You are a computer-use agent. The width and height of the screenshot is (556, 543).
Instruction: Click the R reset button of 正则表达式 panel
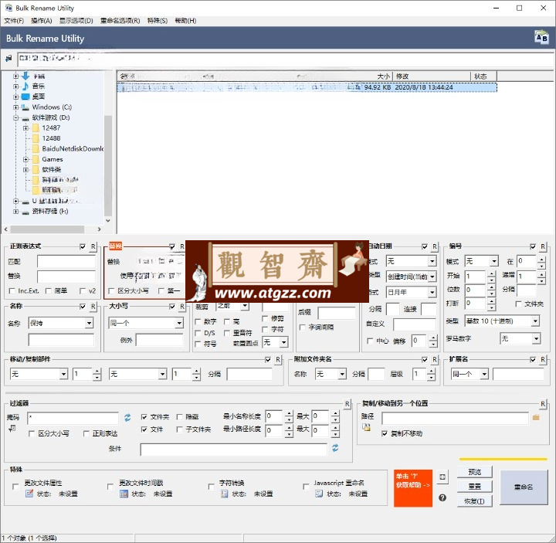[93, 246]
